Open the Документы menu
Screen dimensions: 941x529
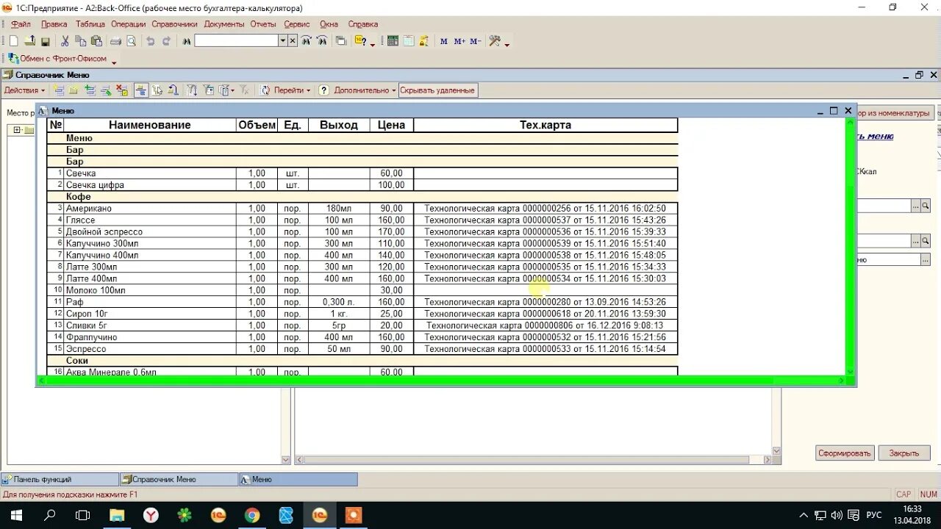click(x=224, y=24)
